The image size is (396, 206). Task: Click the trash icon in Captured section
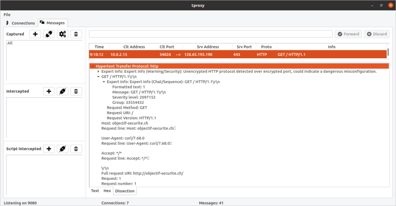tap(76, 34)
